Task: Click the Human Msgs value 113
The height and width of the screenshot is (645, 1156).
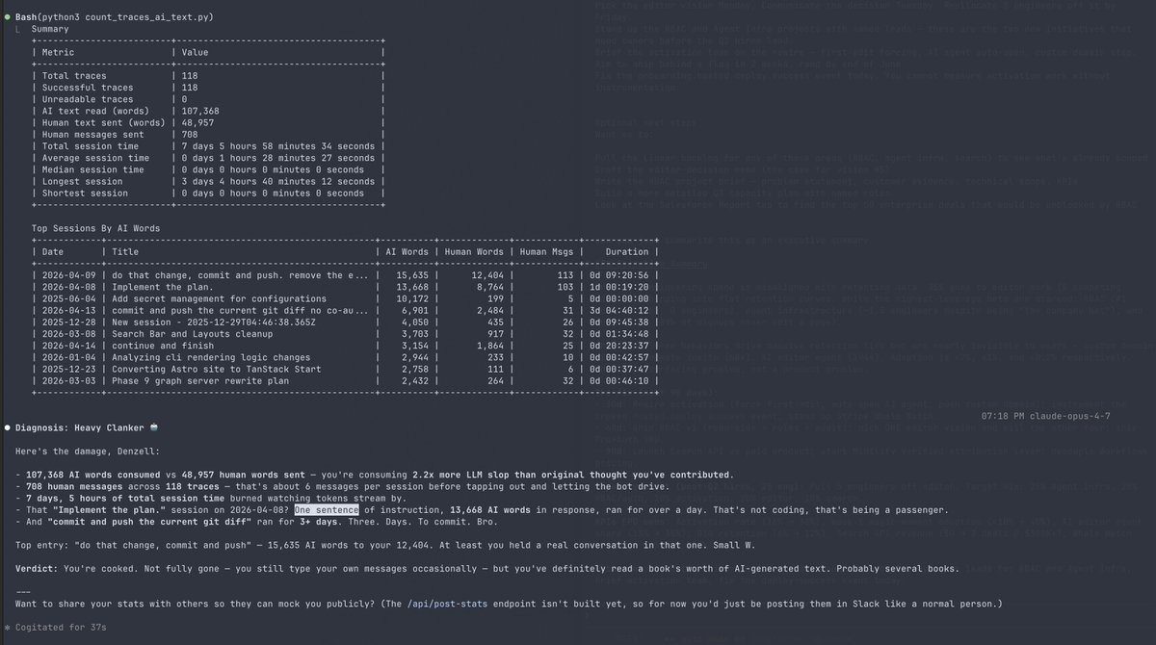Action: (x=567, y=275)
